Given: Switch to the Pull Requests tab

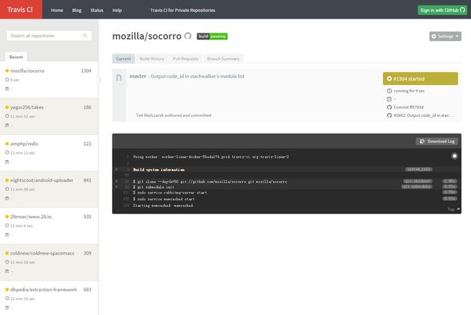Looking at the screenshot, I should pyautogui.click(x=185, y=58).
